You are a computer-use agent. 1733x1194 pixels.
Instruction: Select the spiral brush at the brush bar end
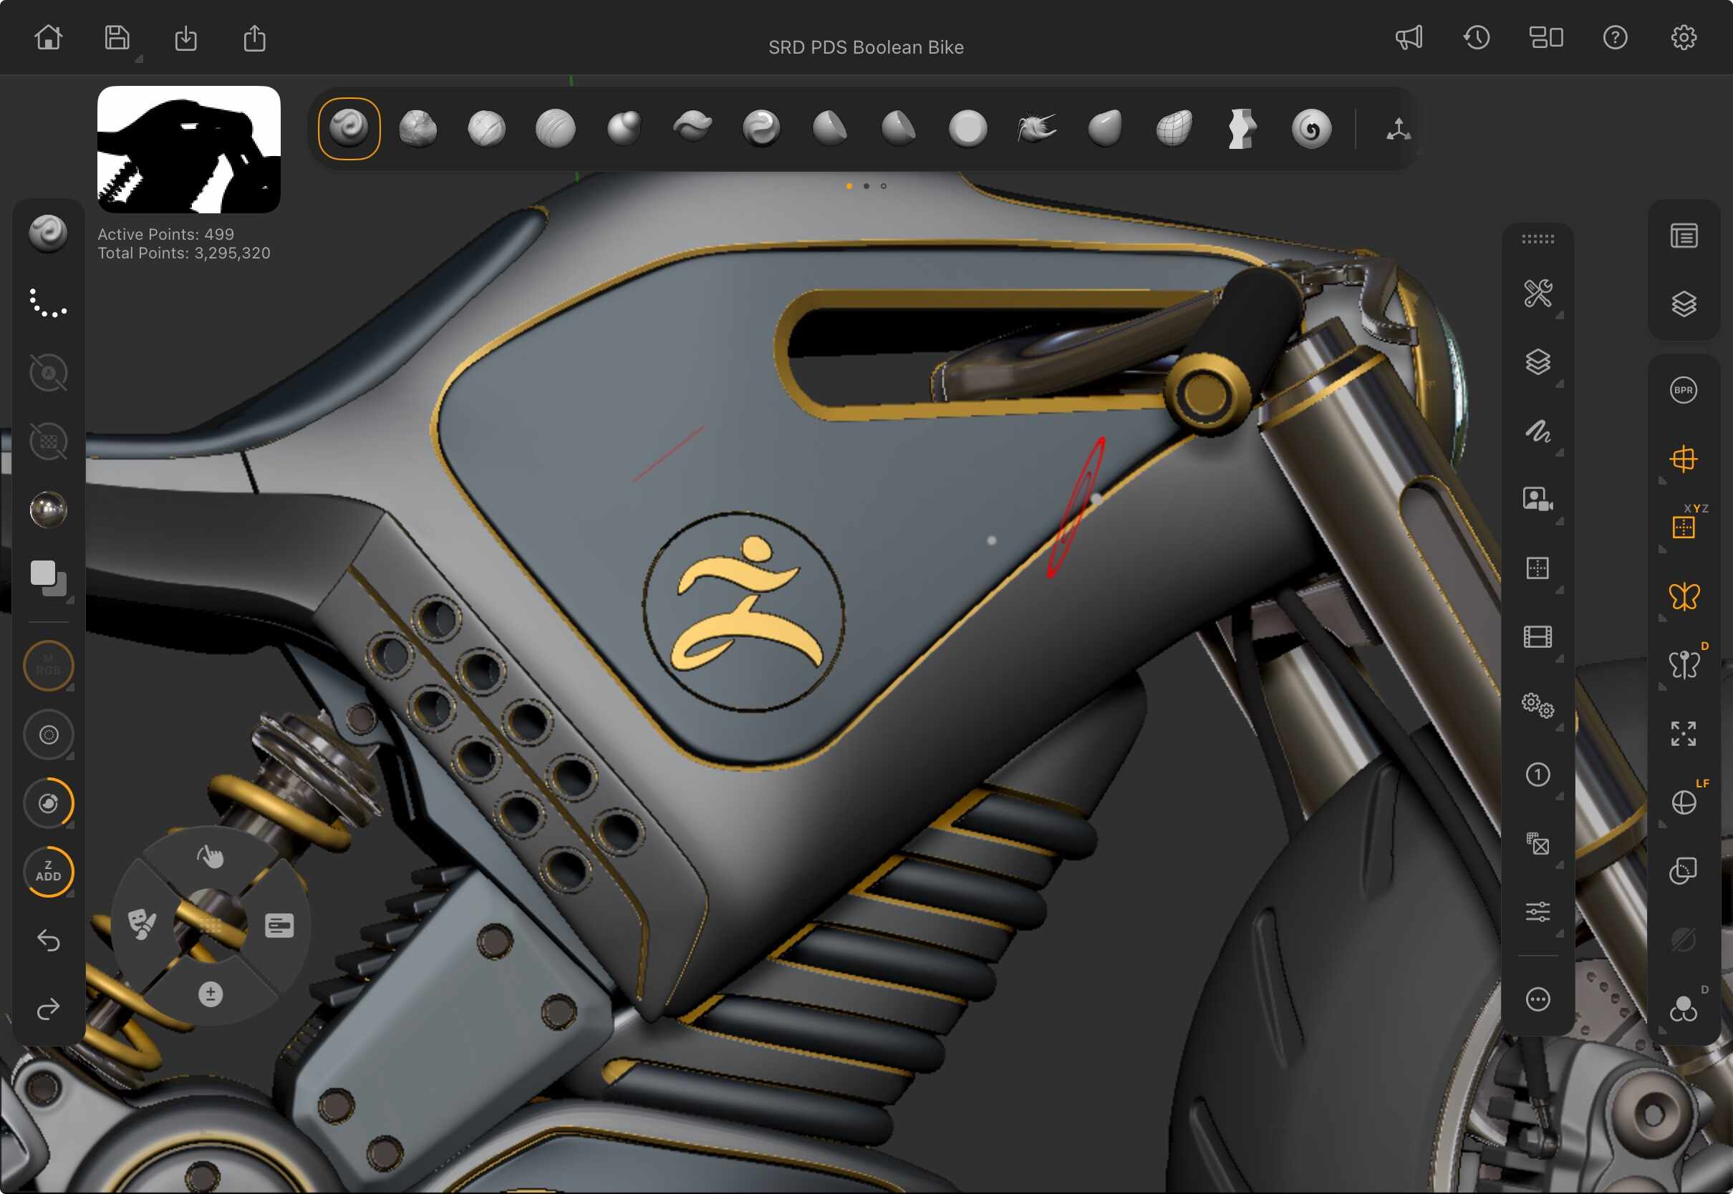pyautogui.click(x=1311, y=129)
